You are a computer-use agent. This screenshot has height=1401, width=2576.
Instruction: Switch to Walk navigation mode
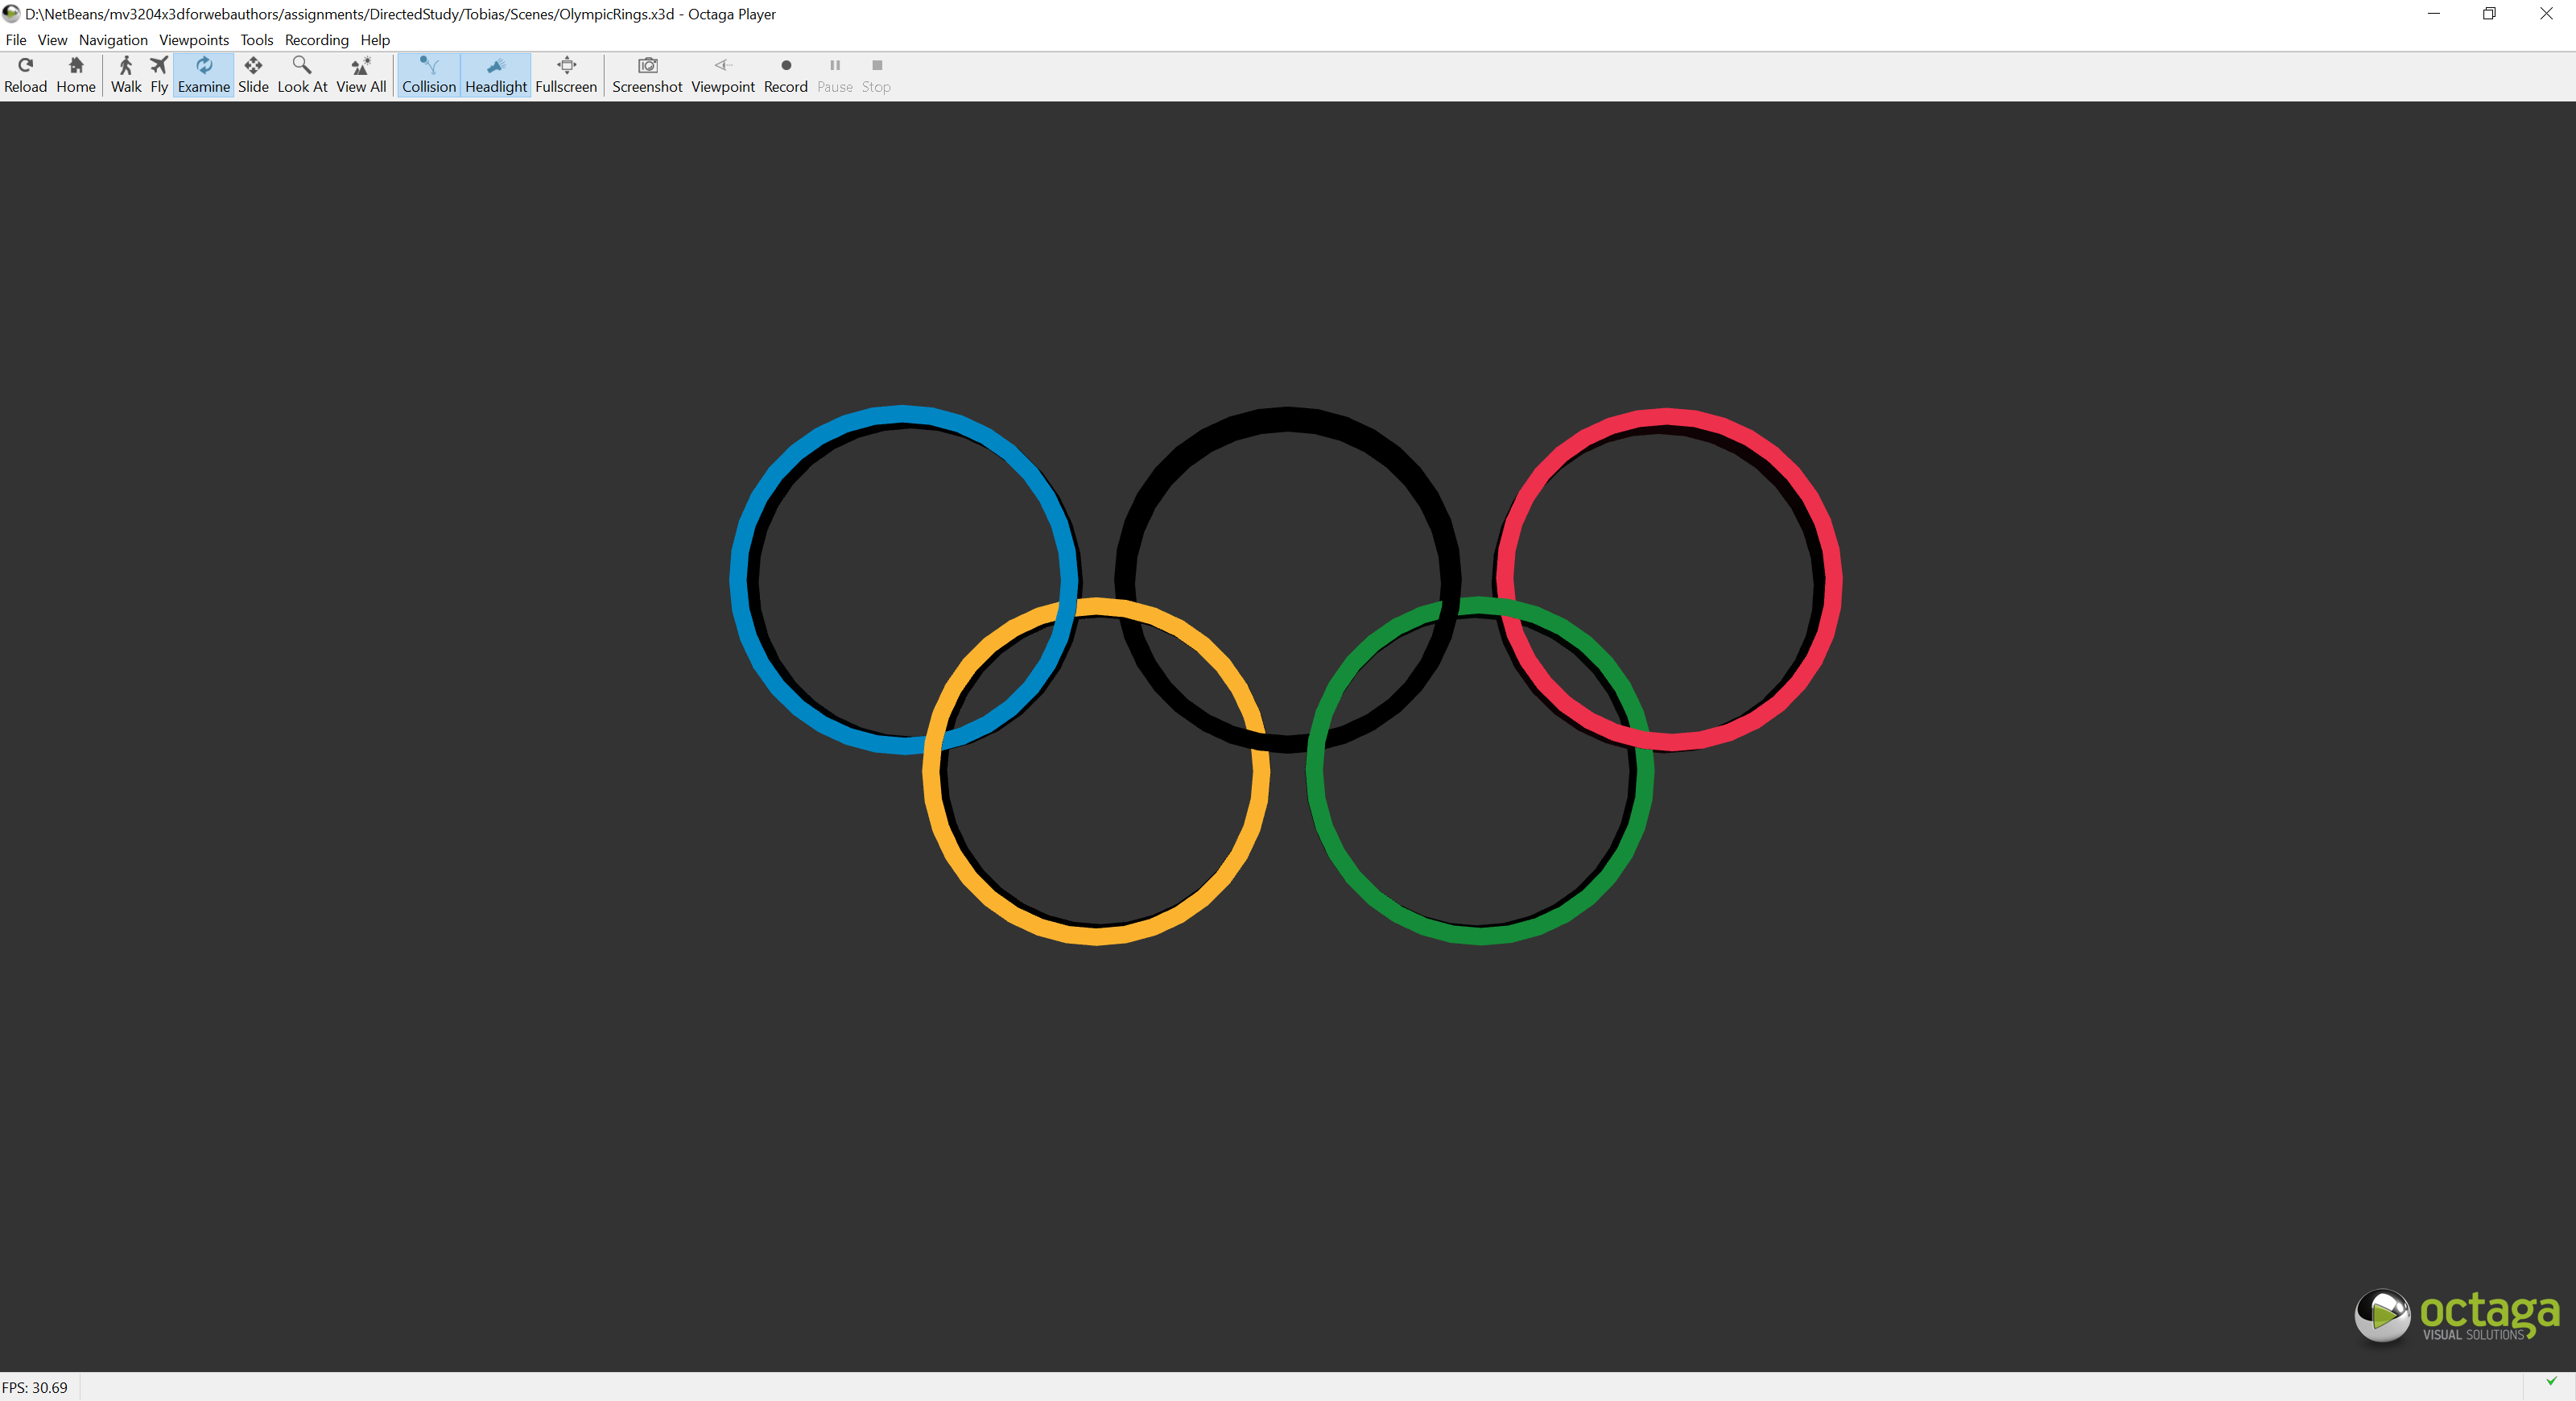[126, 75]
